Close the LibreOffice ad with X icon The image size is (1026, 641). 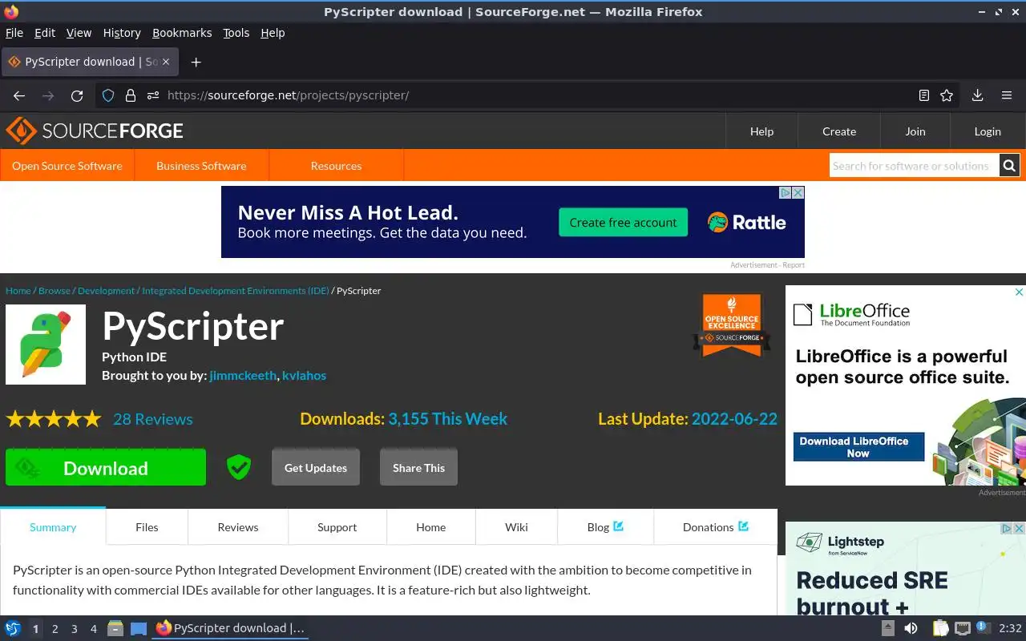point(1019,292)
